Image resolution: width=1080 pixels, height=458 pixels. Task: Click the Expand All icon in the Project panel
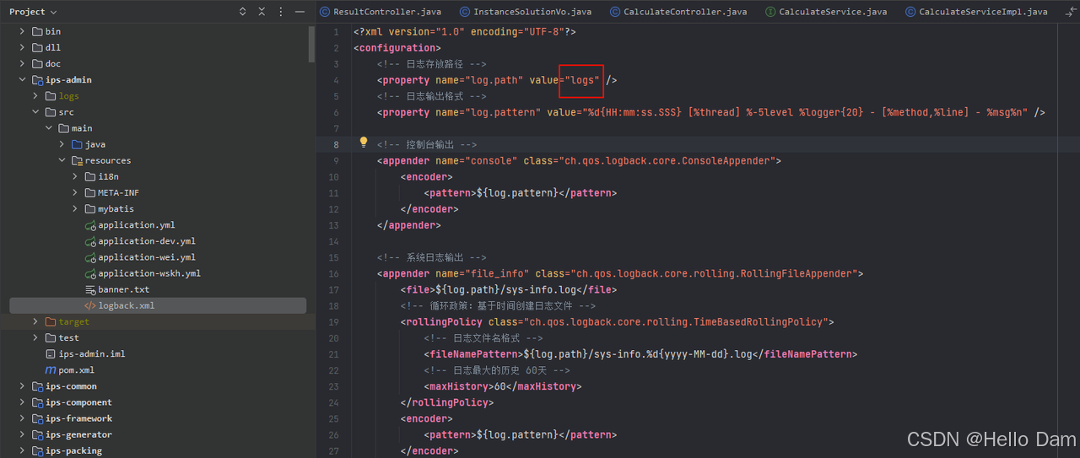[x=243, y=12]
